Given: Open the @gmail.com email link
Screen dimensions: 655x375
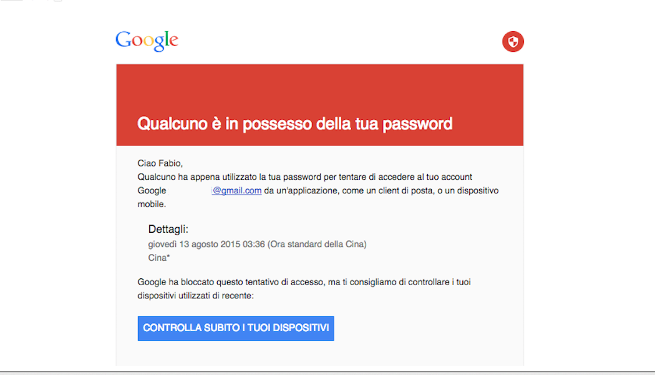Looking at the screenshot, I should click(237, 191).
